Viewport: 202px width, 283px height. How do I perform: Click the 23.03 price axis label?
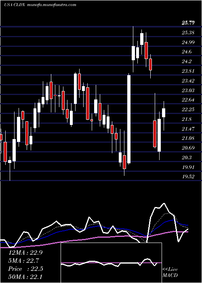tap(188, 90)
